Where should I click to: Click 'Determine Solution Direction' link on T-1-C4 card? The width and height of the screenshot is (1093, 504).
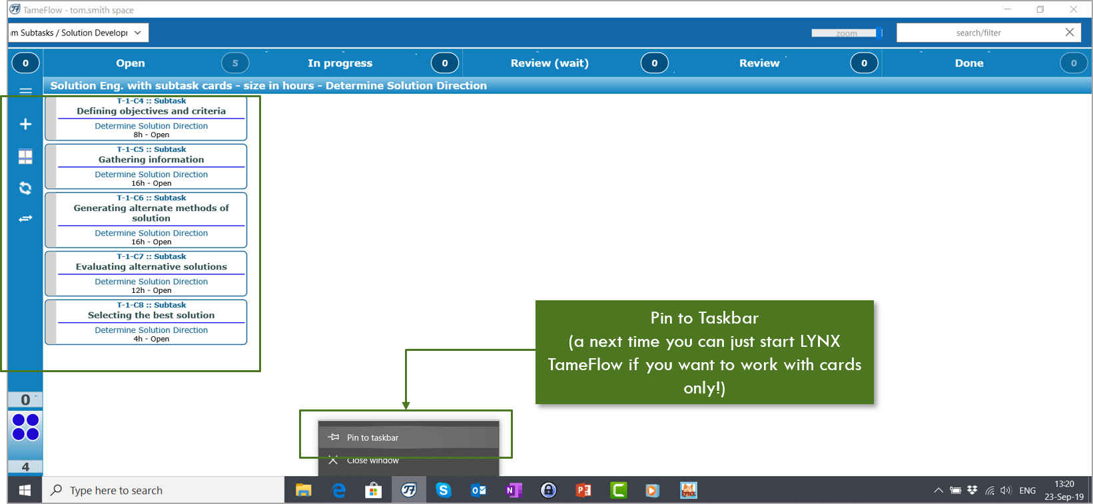pos(151,126)
